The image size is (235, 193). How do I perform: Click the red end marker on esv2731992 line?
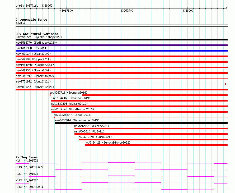[225, 84]
